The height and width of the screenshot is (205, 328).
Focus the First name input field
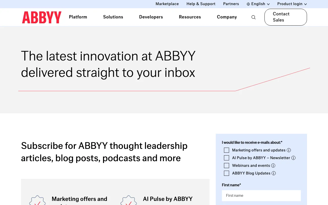pyautogui.click(x=261, y=196)
